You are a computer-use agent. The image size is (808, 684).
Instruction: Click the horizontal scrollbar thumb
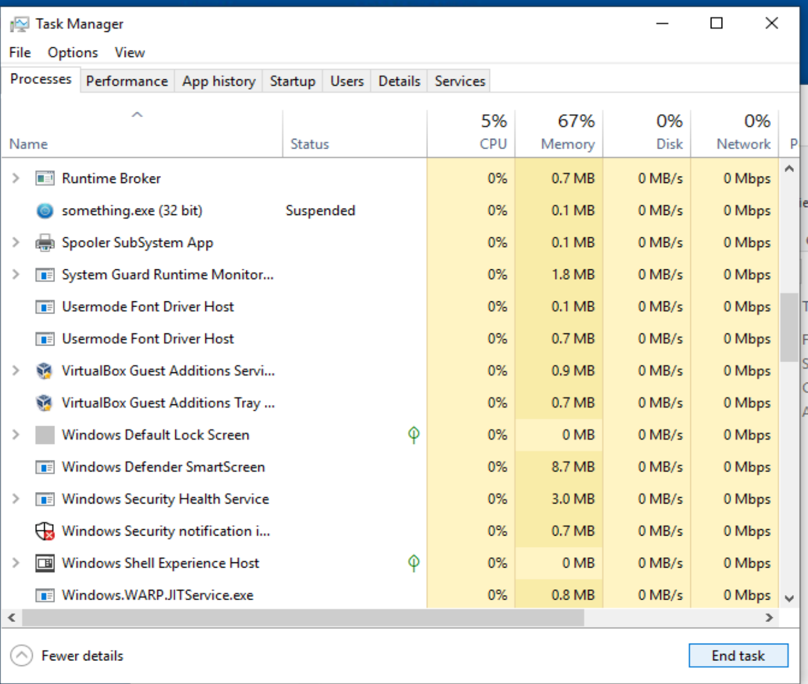(303, 617)
